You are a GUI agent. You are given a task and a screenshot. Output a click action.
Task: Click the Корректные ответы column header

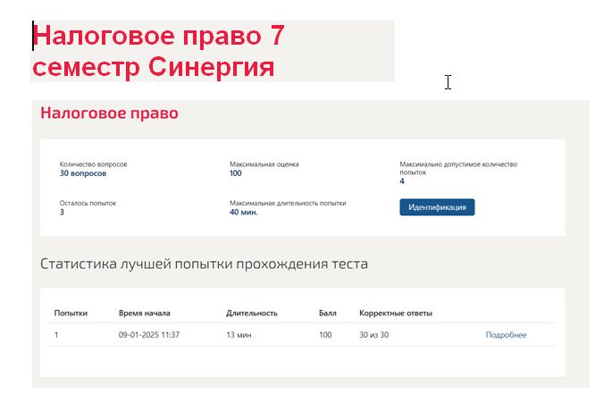coord(396,313)
